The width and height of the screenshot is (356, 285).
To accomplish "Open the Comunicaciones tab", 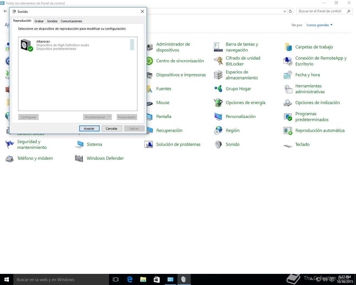I will point(71,21).
